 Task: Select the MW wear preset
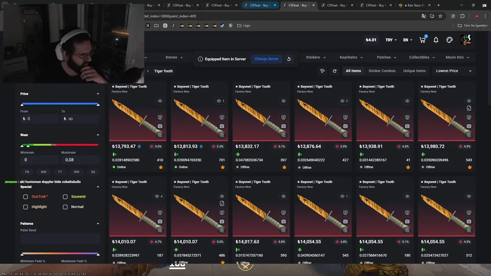[43, 172]
